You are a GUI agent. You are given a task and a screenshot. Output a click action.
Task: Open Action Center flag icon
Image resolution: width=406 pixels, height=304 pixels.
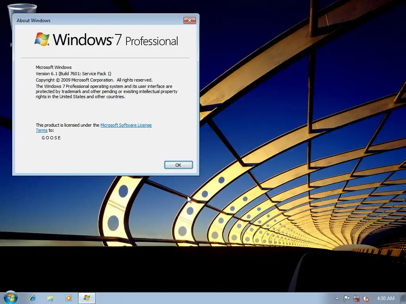tap(347, 298)
